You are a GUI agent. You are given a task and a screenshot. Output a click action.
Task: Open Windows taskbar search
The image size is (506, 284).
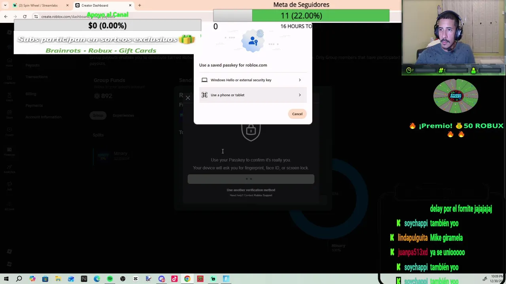click(x=19, y=279)
